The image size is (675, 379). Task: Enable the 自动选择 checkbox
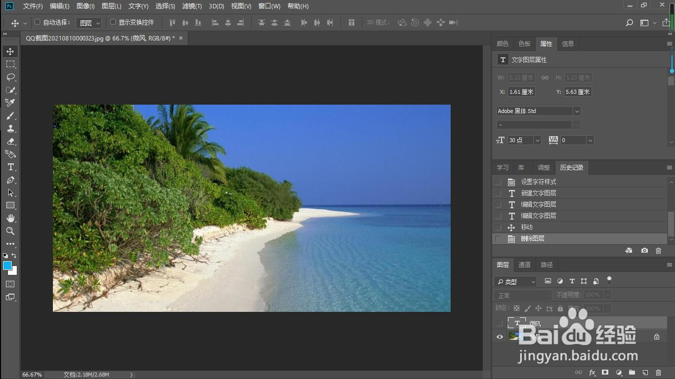[38, 22]
